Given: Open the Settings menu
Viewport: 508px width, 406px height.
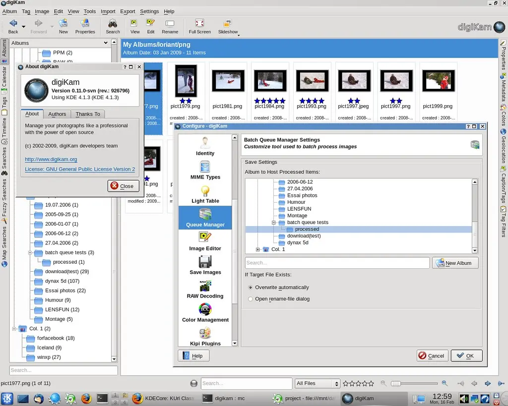Looking at the screenshot, I should coord(149,11).
